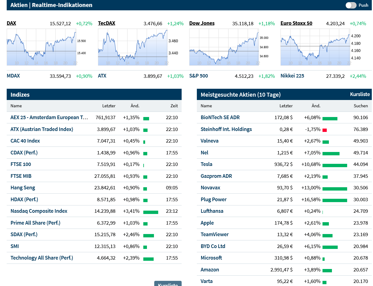Viewport: 373px width, 286px height.
Task: Click Amazon price 2.991,47 $
Action: pyautogui.click(x=281, y=270)
